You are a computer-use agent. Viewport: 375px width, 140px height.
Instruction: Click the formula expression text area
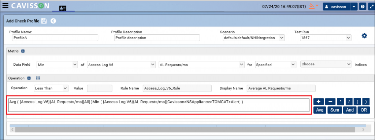[x=159, y=105]
